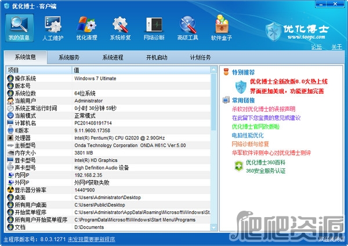Click the 未发现需要更新程序 update link

click(92, 239)
